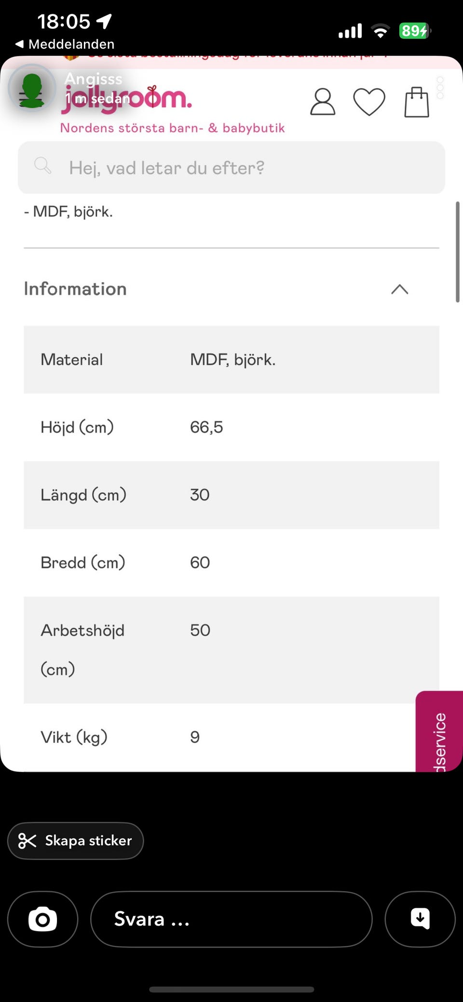Image resolution: width=463 pixels, height=1002 pixels.
Task: Open Angisss profile avatar
Action: click(32, 89)
